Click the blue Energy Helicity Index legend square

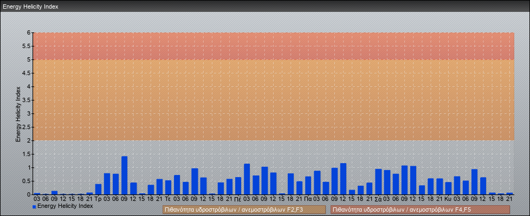click(x=34, y=206)
